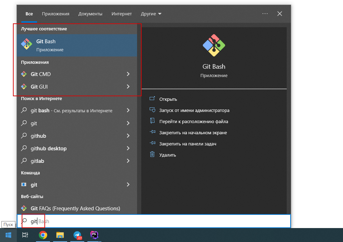Click the Open action icon

(x=152, y=99)
